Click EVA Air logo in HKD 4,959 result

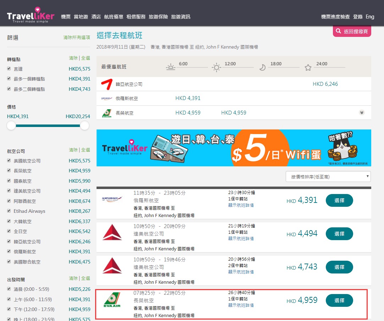coord(112,300)
